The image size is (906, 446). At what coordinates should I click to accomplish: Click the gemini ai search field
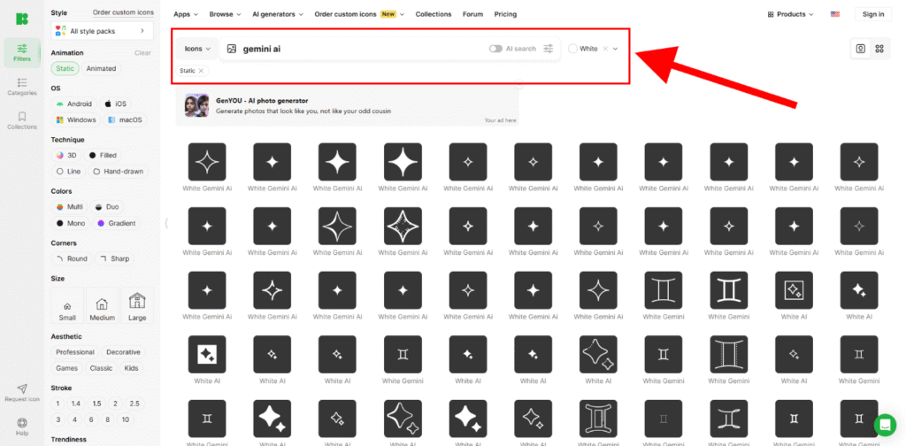[354, 49]
